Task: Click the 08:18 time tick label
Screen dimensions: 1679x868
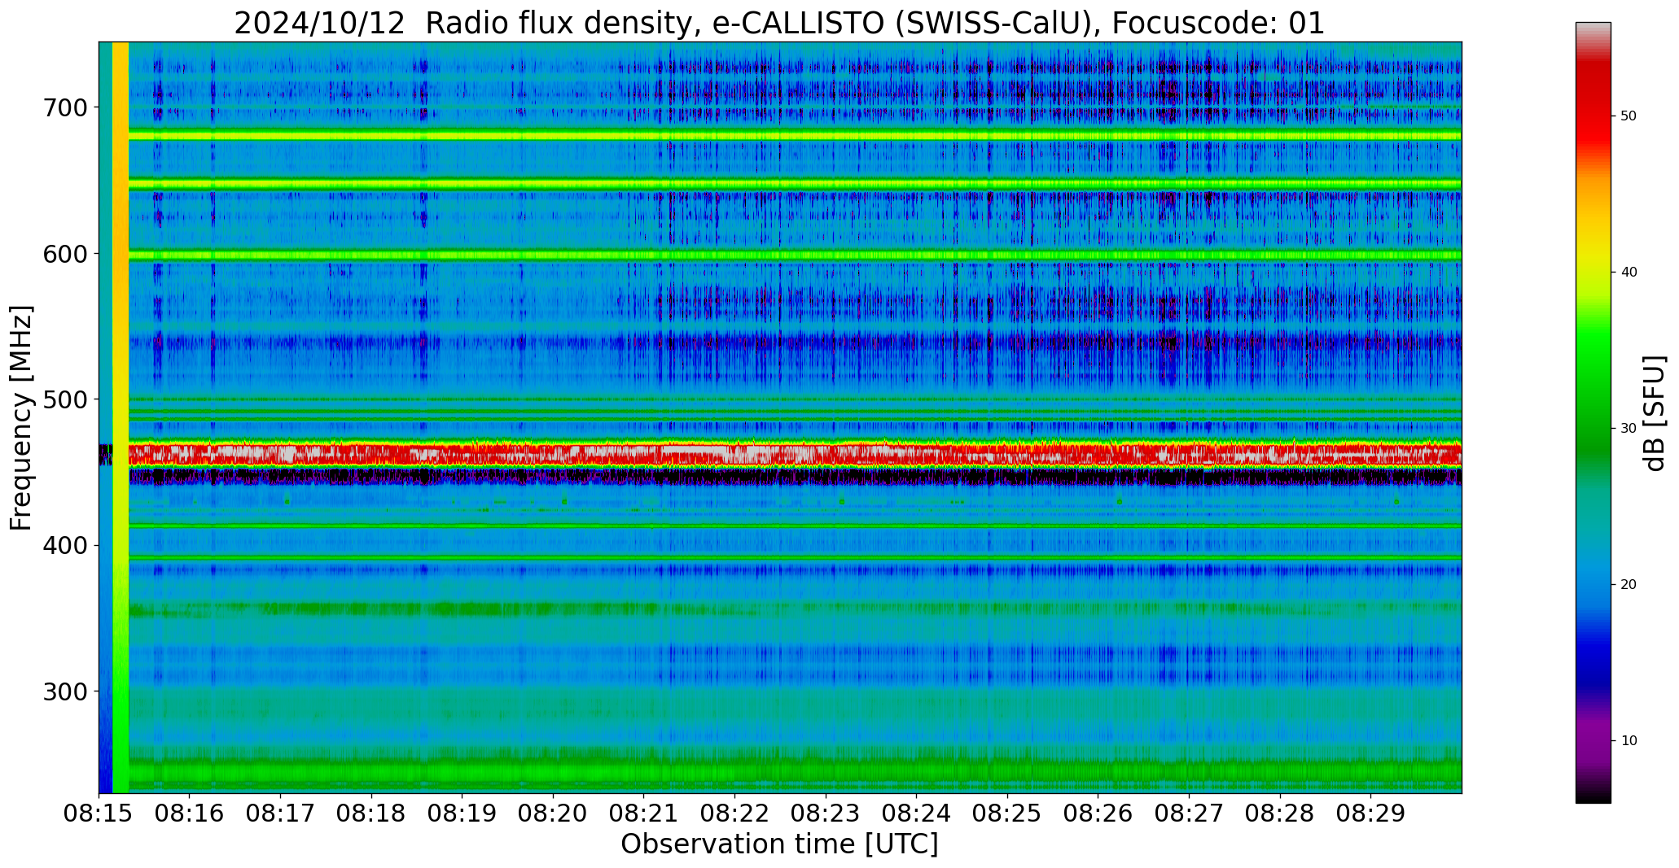Action: pos(371,814)
